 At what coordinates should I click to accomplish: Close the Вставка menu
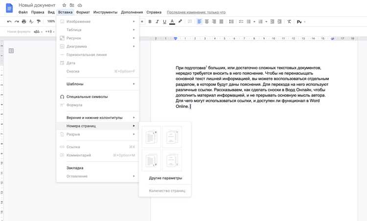pyautogui.click(x=65, y=12)
